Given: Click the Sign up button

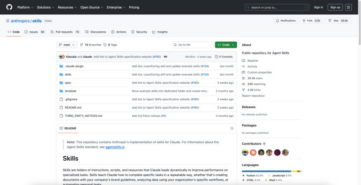Looking at the screenshot, I should pos(335,7).
